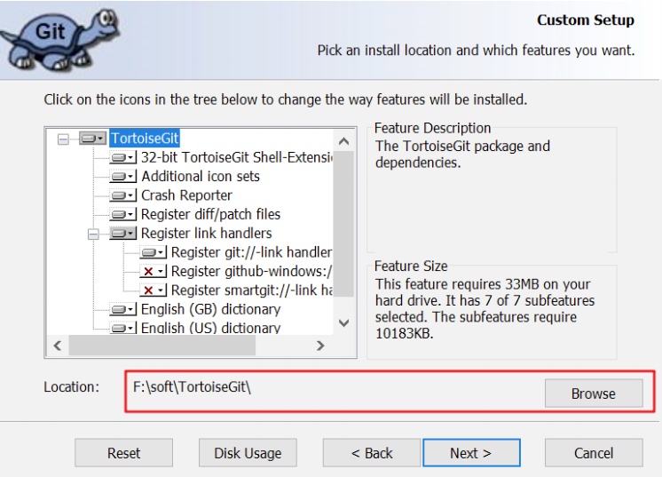Screen dimensions: 662x477
Task: Open Additional icon sets feature icon dropdown
Action: coord(122,176)
